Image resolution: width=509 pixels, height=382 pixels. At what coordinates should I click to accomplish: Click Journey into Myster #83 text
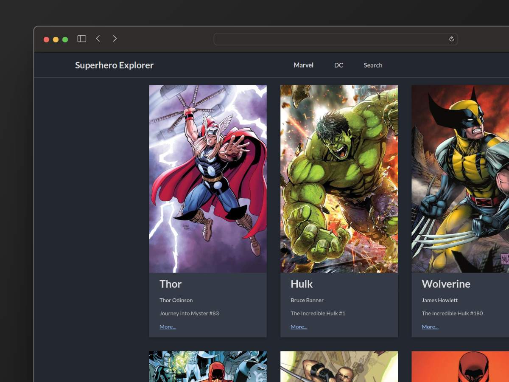pyautogui.click(x=189, y=313)
